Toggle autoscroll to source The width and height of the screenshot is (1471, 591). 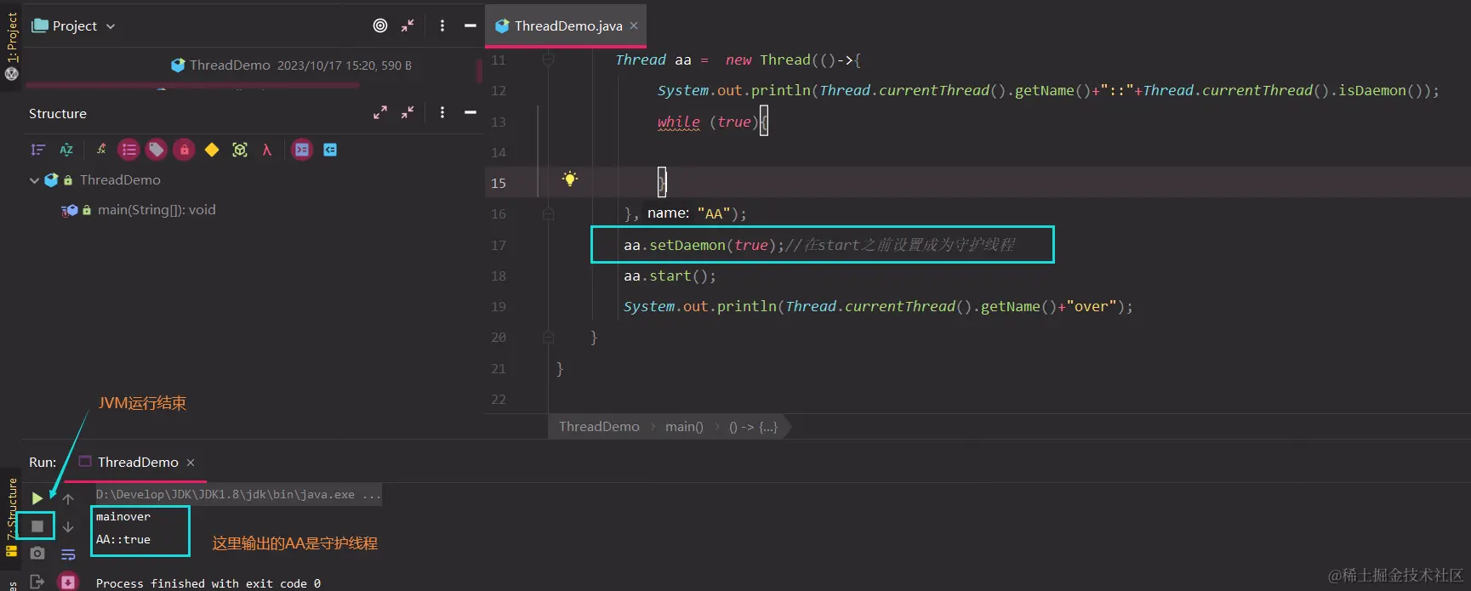(x=302, y=150)
